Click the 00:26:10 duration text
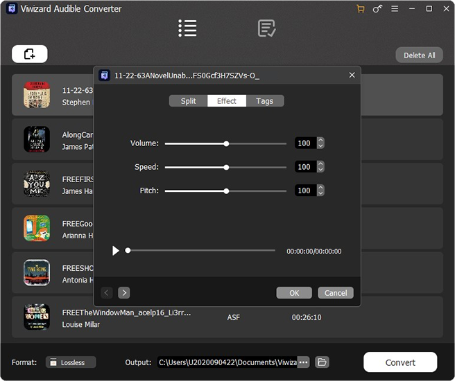The height and width of the screenshot is (381, 455). click(x=307, y=317)
